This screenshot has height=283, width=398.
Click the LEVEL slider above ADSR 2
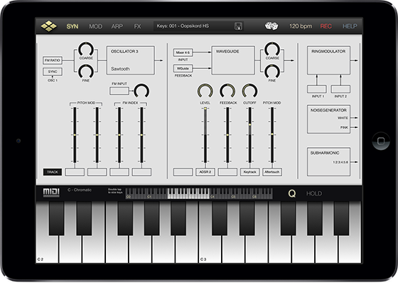(x=205, y=135)
